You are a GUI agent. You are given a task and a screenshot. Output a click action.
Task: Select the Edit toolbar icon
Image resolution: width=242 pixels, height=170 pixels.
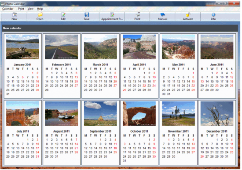63,14
